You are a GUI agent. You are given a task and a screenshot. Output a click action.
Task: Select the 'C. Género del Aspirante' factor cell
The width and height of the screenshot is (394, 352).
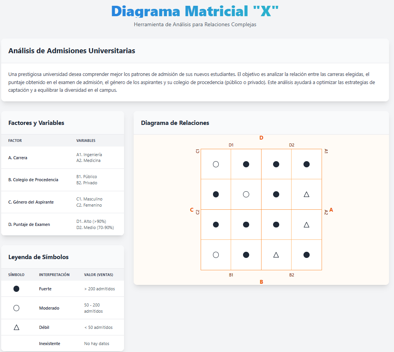click(x=31, y=202)
